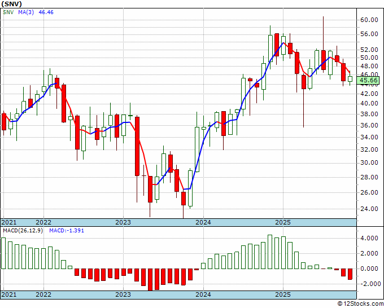Viewport: 384px width, 308px height.
Task: Select the SNV ticker legend label
Action: pos(8,12)
